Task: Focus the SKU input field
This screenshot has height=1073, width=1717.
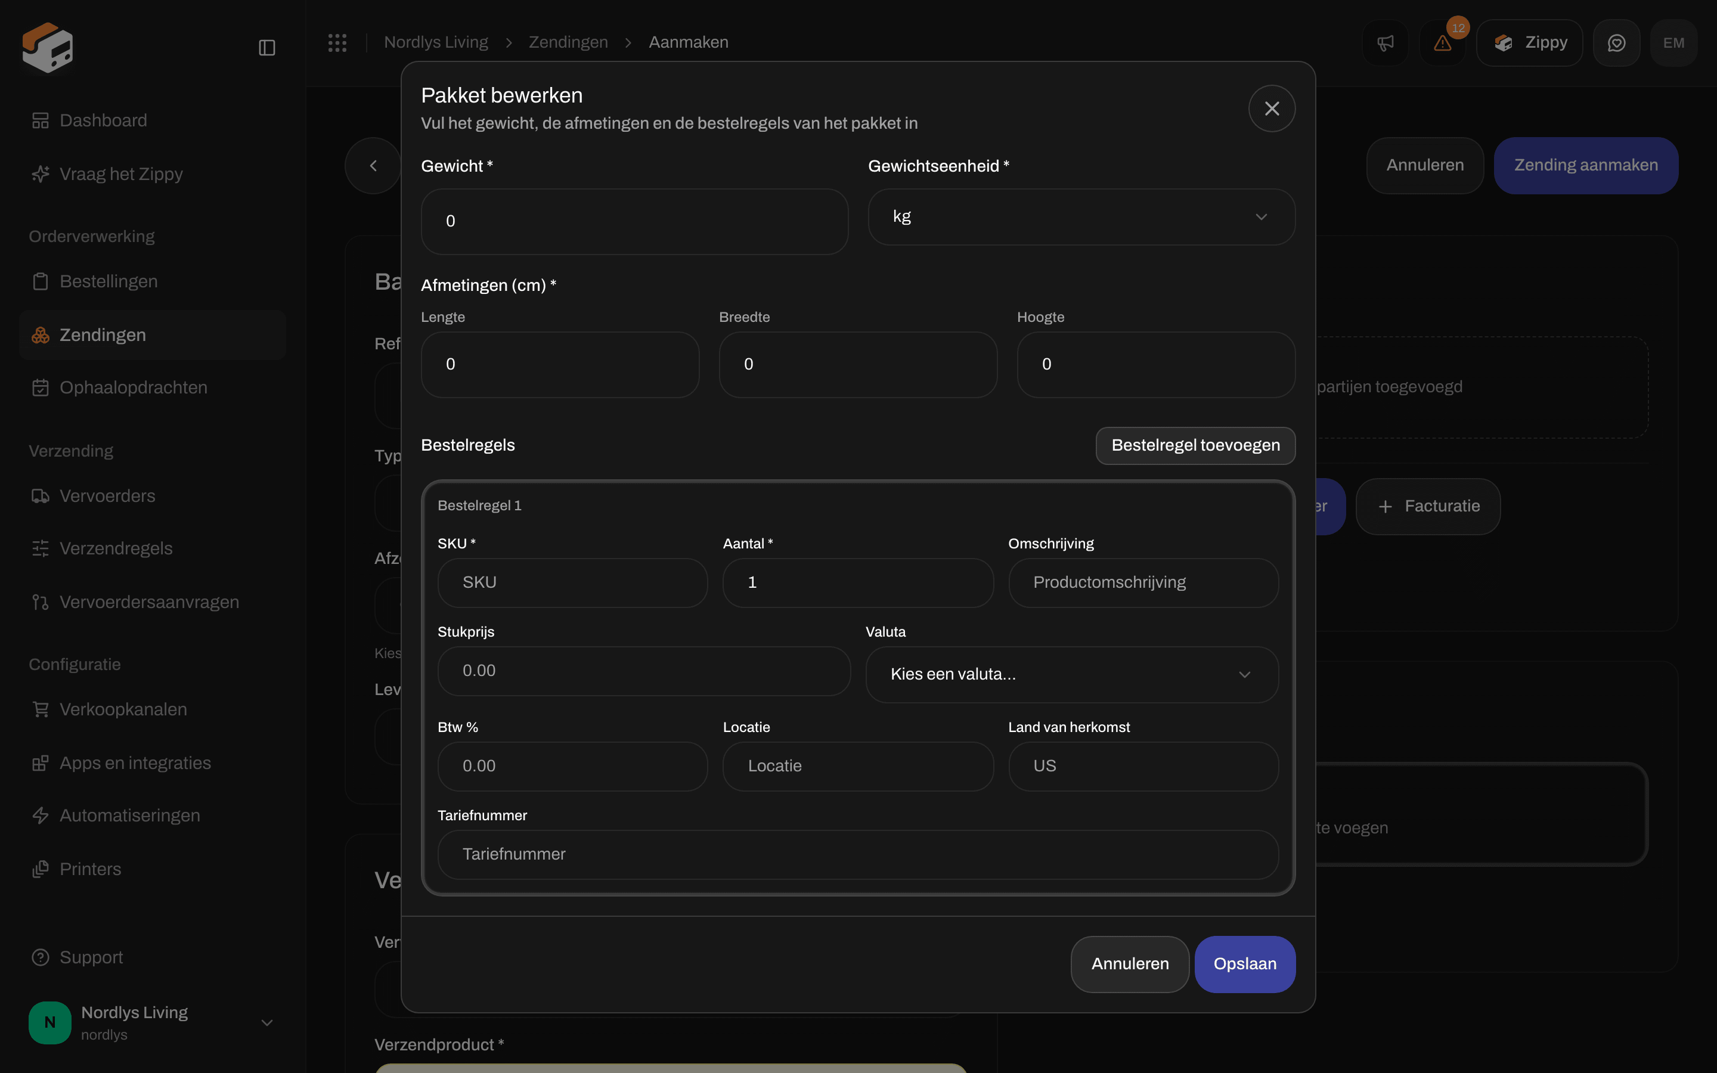Action: [572, 582]
